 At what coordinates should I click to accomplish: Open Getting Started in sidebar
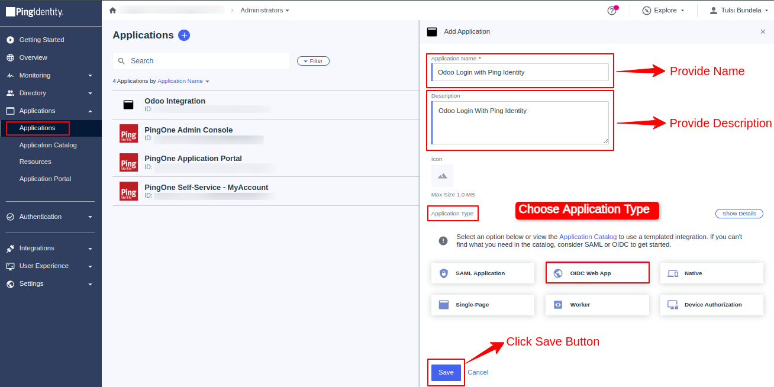point(41,40)
